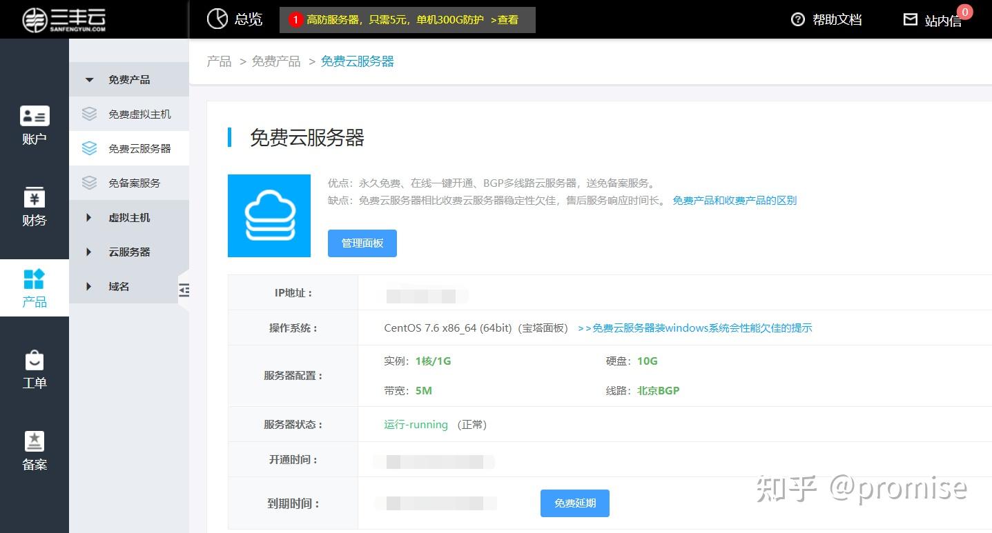Click the 操作系统 row label
Image resolution: width=992 pixels, height=533 pixels.
coord(293,328)
